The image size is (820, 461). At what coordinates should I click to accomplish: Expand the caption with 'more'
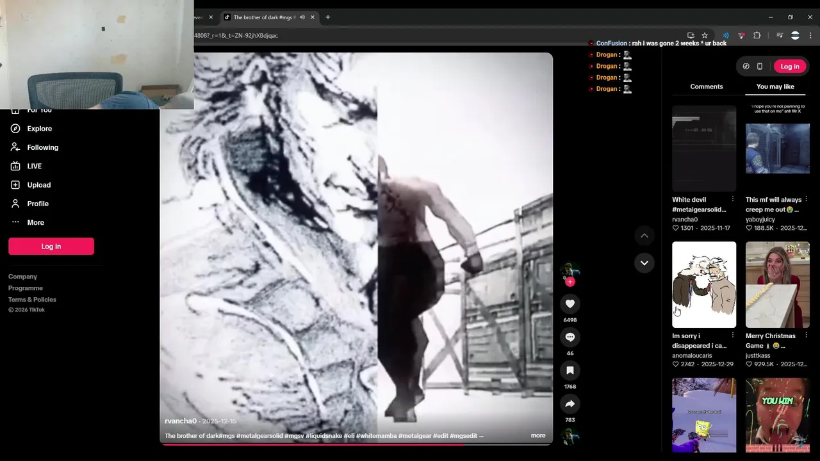pyautogui.click(x=538, y=435)
